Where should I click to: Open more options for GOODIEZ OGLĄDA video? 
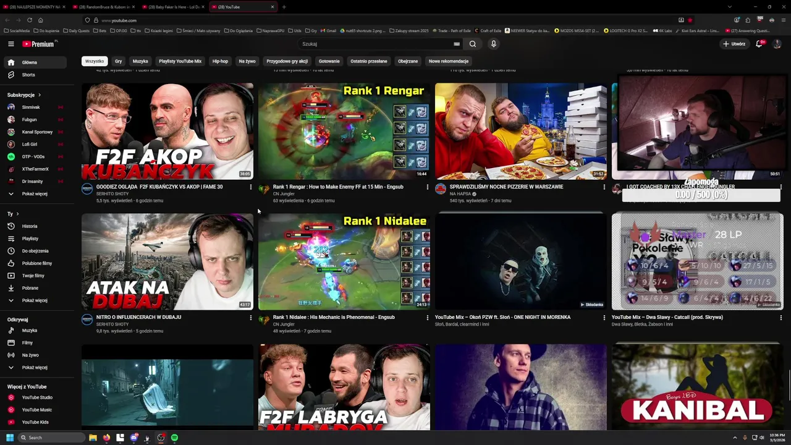(250, 187)
